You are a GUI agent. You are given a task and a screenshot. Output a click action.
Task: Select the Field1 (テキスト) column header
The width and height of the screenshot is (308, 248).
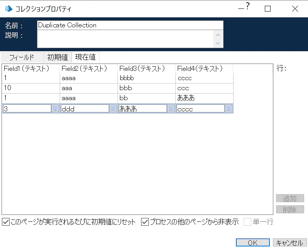point(31,69)
